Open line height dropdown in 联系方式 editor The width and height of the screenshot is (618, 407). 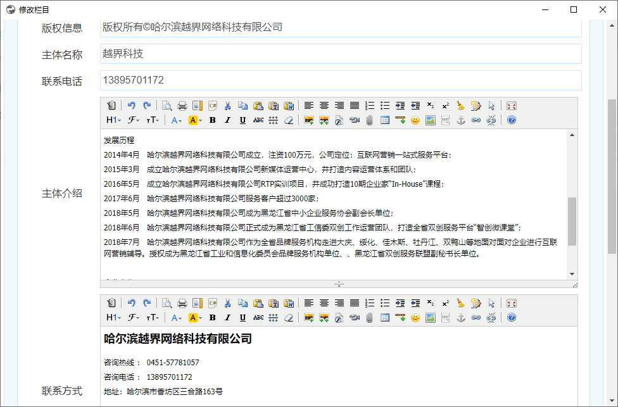pos(274,318)
